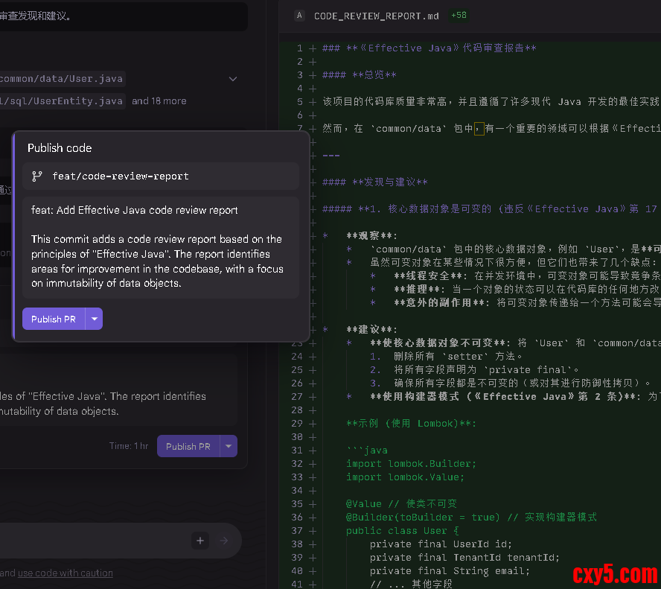Click the '#### **发现与建议**' heading
This screenshot has width=661, height=589.
[x=375, y=182]
